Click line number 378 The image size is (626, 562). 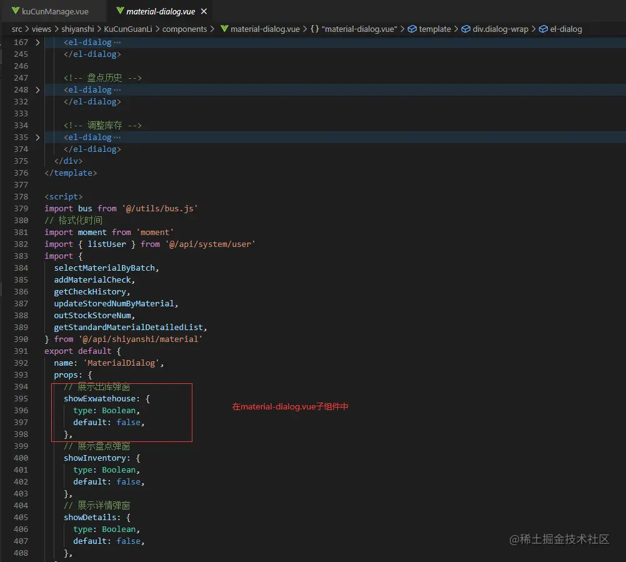click(x=21, y=197)
